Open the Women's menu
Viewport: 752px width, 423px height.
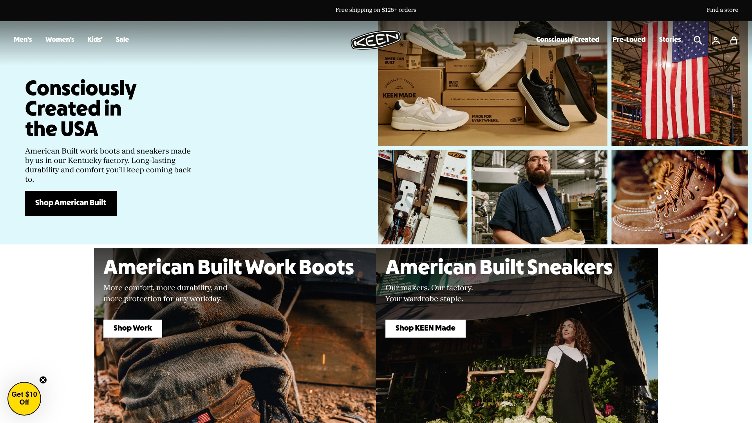pyautogui.click(x=60, y=40)
